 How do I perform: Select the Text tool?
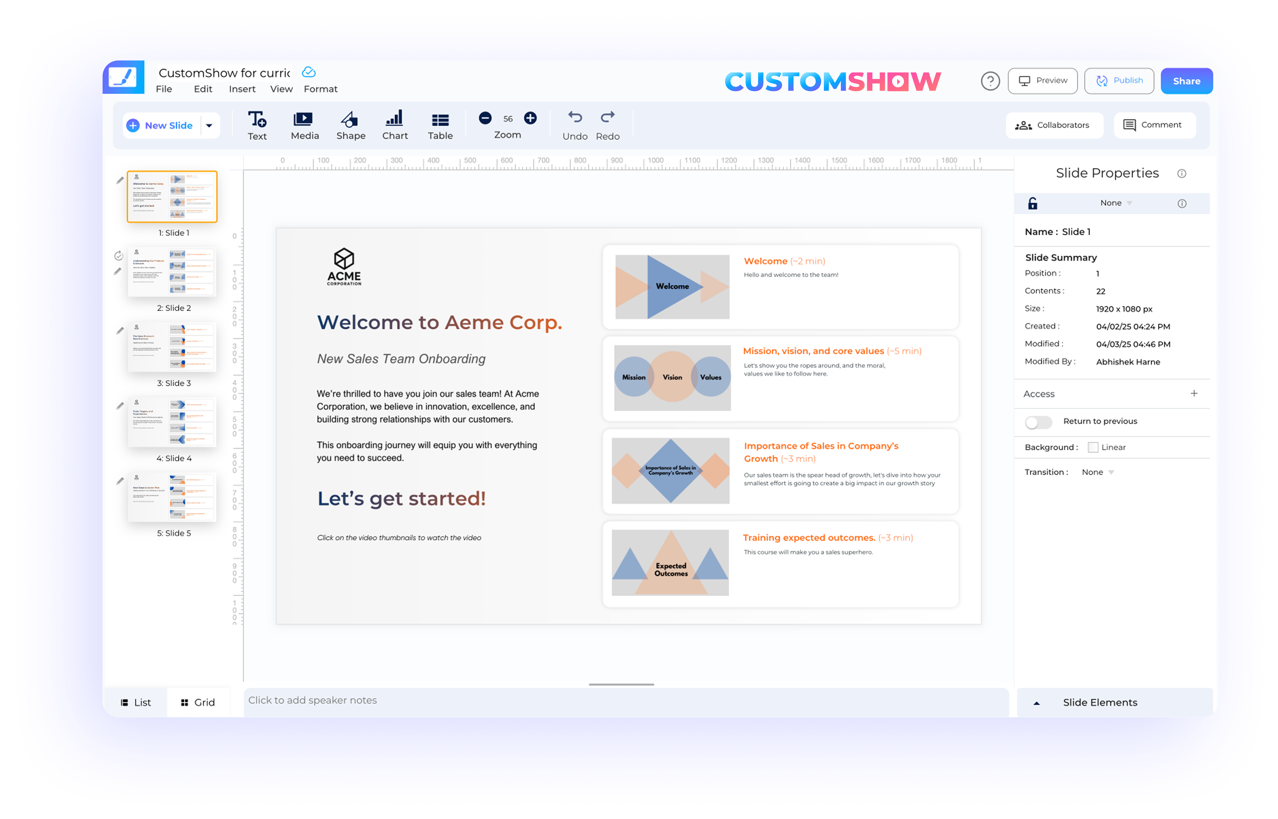tap(257, 126)
